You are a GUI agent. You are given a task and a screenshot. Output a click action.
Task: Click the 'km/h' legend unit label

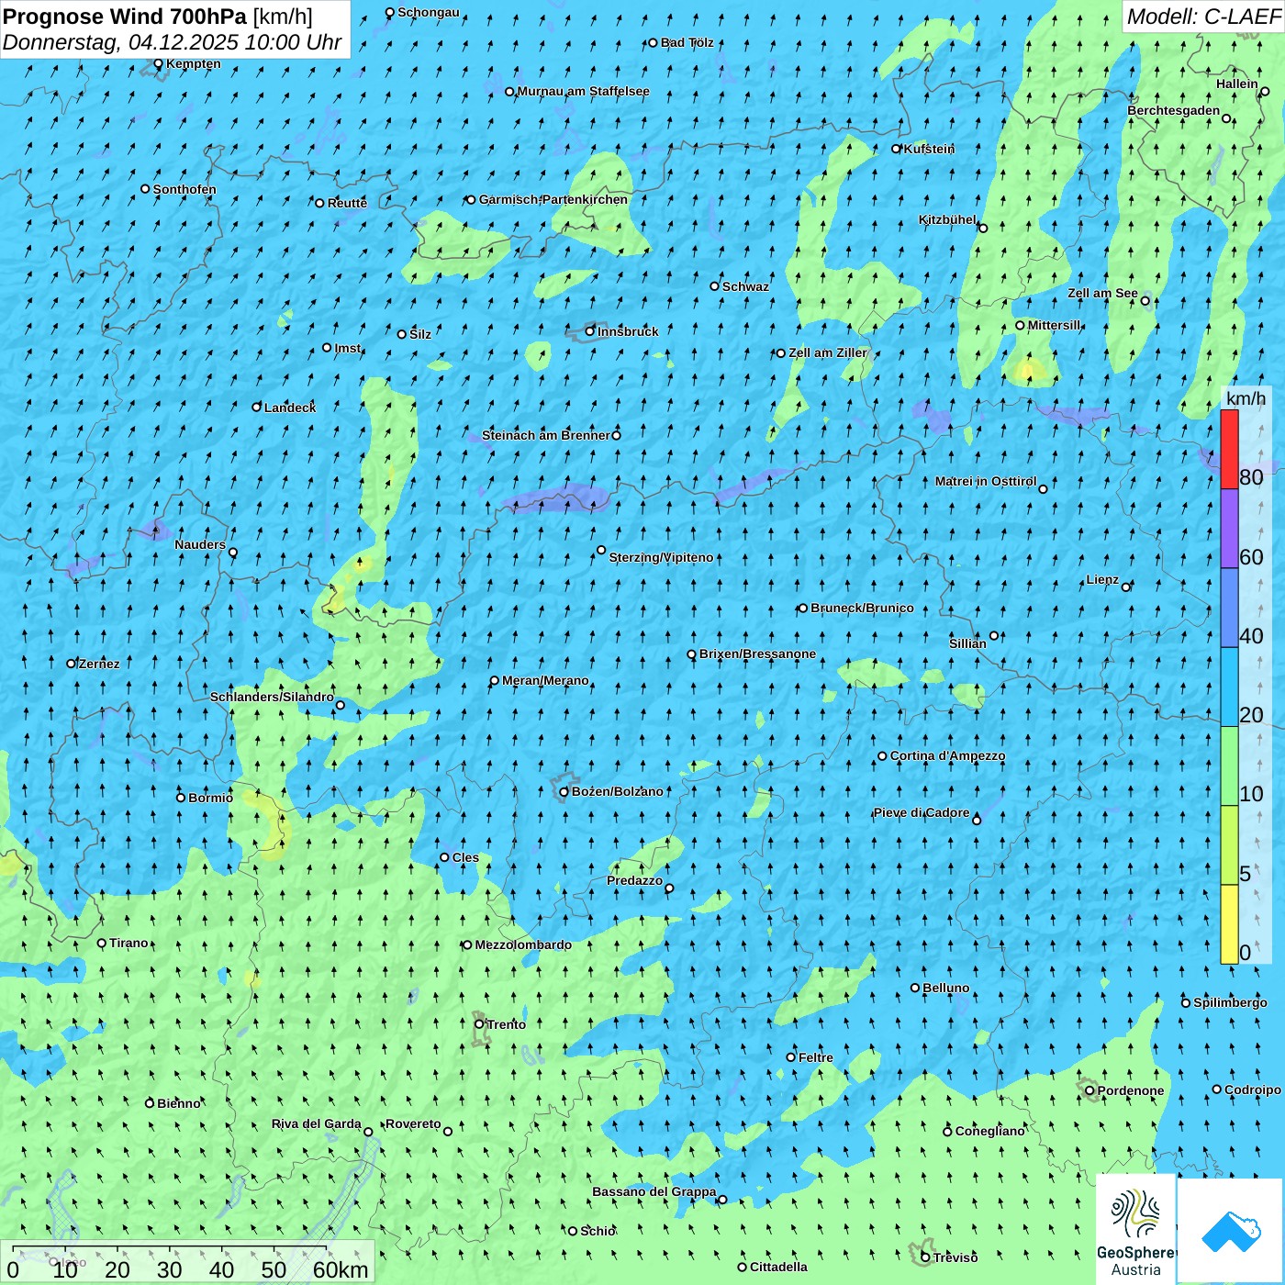pos(1246,398)
